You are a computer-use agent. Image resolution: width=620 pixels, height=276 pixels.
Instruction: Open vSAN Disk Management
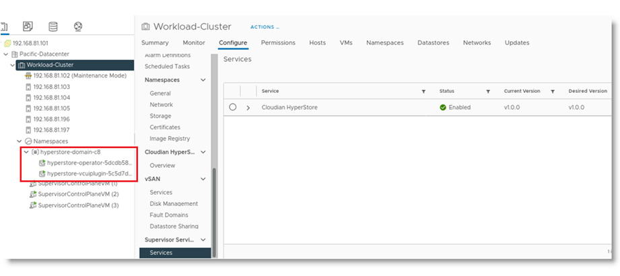pyautogui.click(x=174, y=204)
